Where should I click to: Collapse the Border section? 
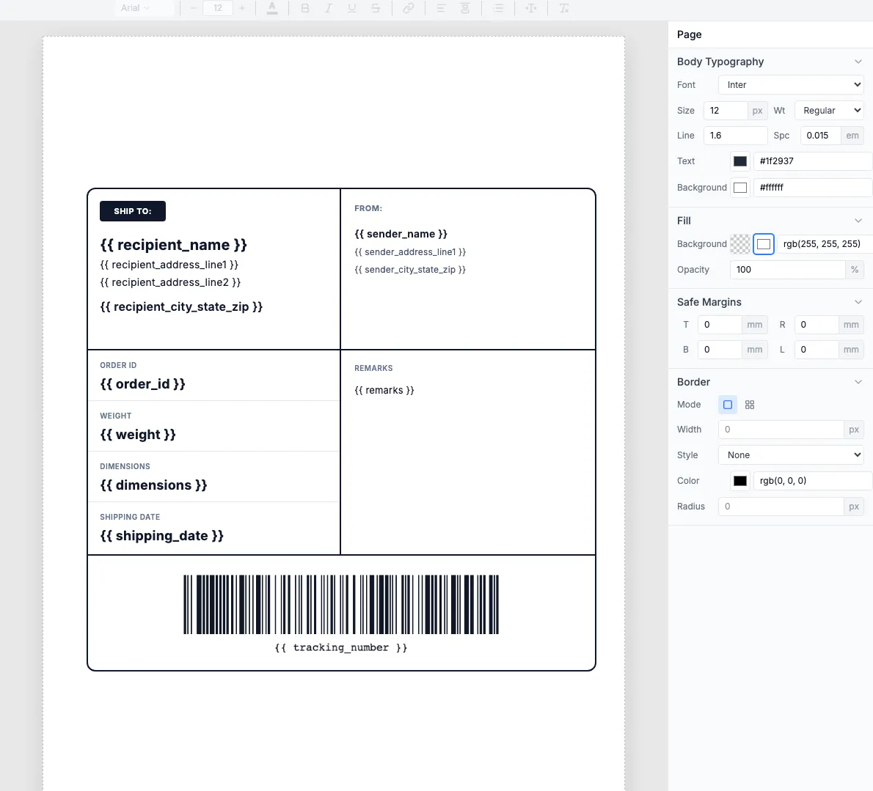tap(858, 382)
